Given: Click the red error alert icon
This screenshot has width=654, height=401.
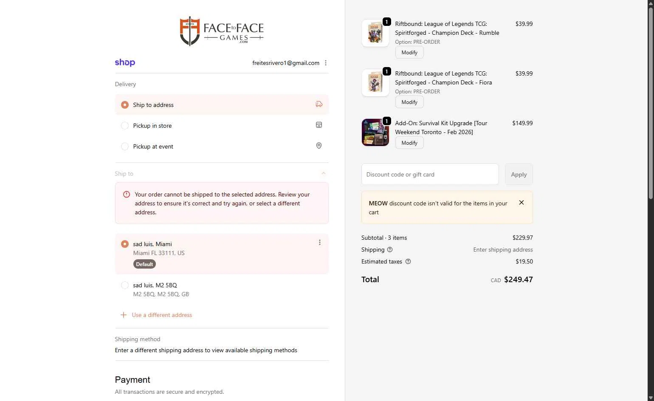Looking at the screenshot, I should [127, 194].
